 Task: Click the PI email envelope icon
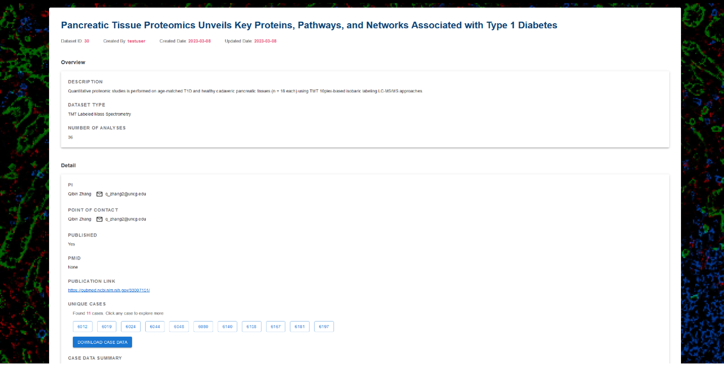pyautogui.click(x=99, y=194)
